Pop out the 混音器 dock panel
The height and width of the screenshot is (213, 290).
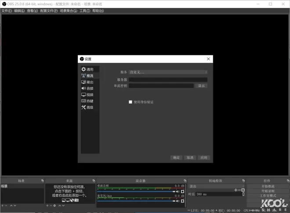coord(185,181)
